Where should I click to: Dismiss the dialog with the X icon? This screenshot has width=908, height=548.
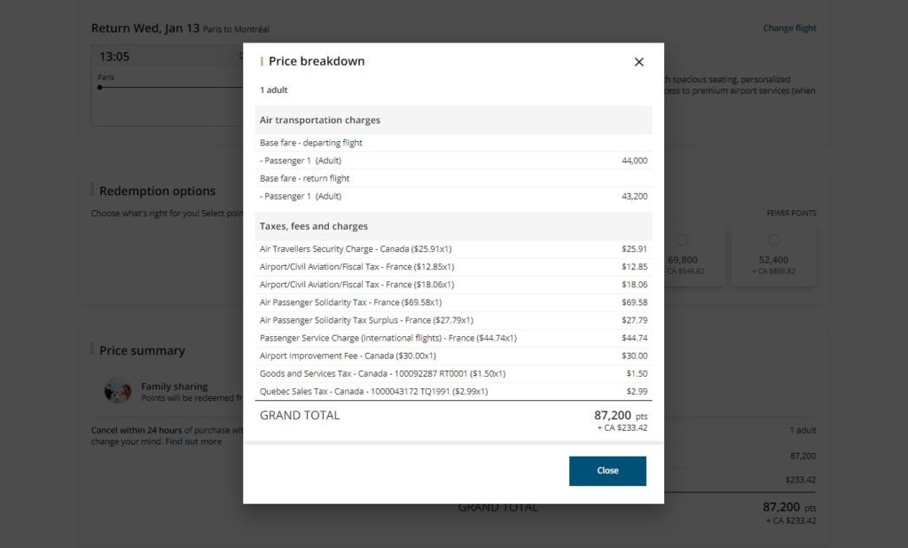(638, 62)
